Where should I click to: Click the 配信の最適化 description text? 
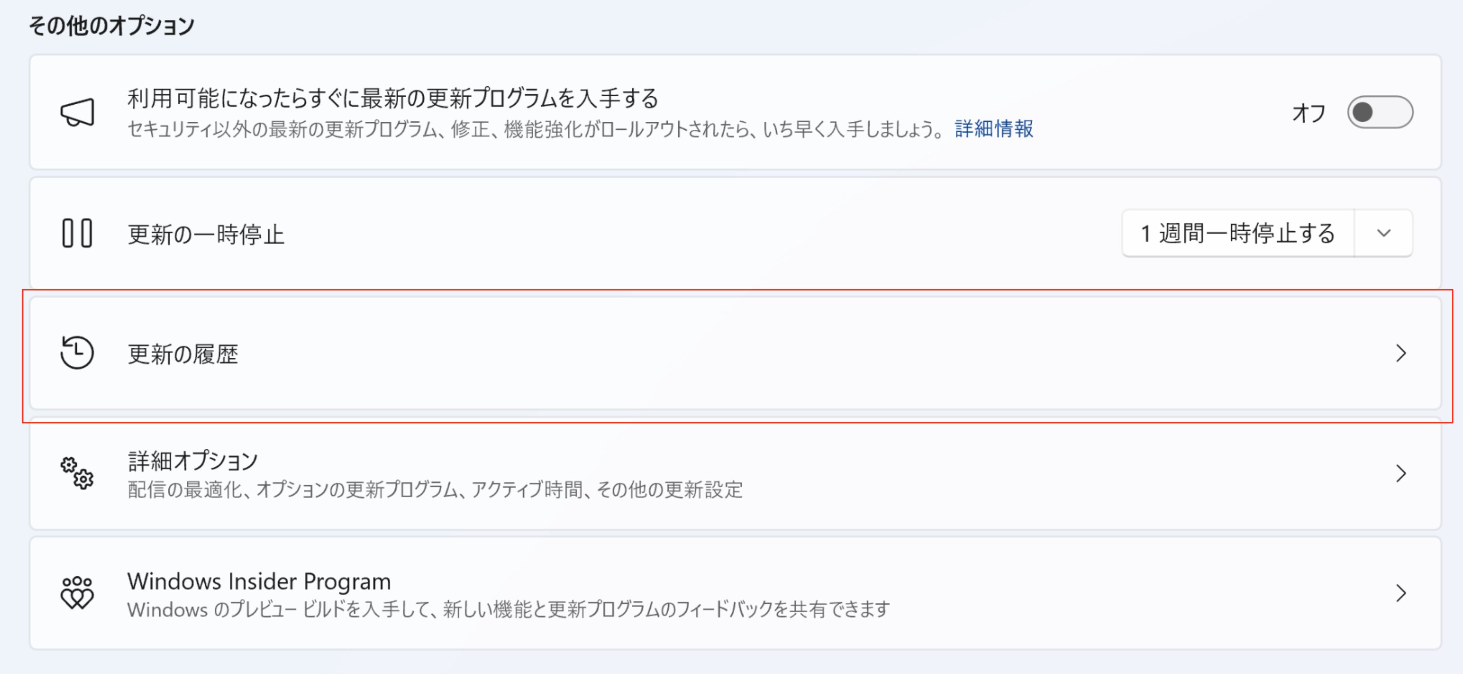click(x=435, y=490)
